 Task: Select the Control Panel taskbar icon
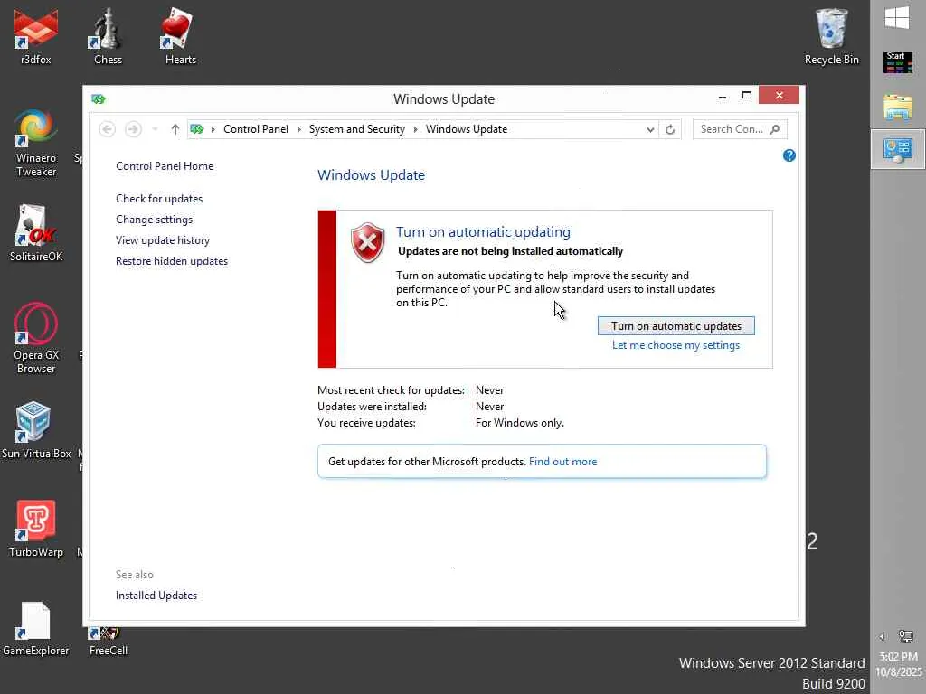pyautogui.click(x=898, y=150)
